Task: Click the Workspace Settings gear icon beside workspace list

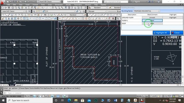Action: (x=26, y=11)
